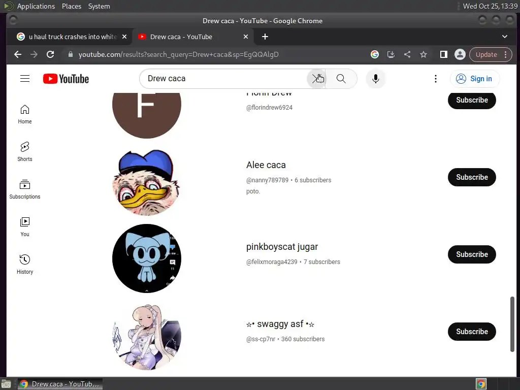Open a new browser tab

(265, 37)
